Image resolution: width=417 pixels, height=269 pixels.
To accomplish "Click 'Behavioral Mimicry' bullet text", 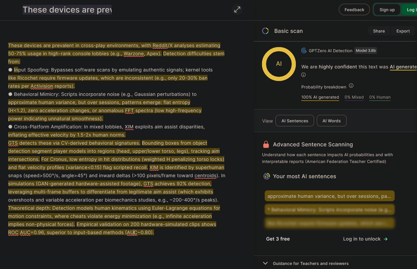I will pos(36,94).
